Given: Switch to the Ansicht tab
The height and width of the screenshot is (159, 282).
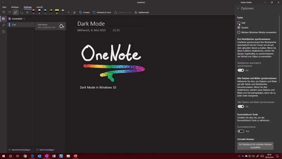Looking at the screenshot, I should [40, 7].
